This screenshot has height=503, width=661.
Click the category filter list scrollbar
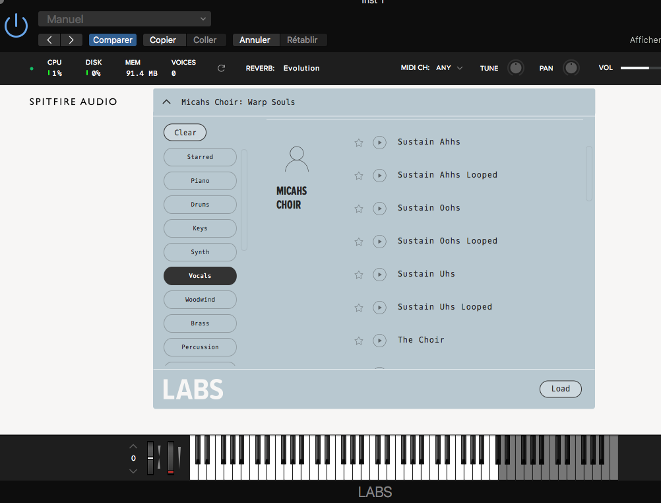coord(243,199)
